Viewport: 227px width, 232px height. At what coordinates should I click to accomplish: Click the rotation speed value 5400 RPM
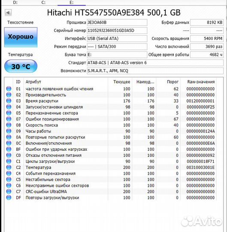(x=207, y=39)
